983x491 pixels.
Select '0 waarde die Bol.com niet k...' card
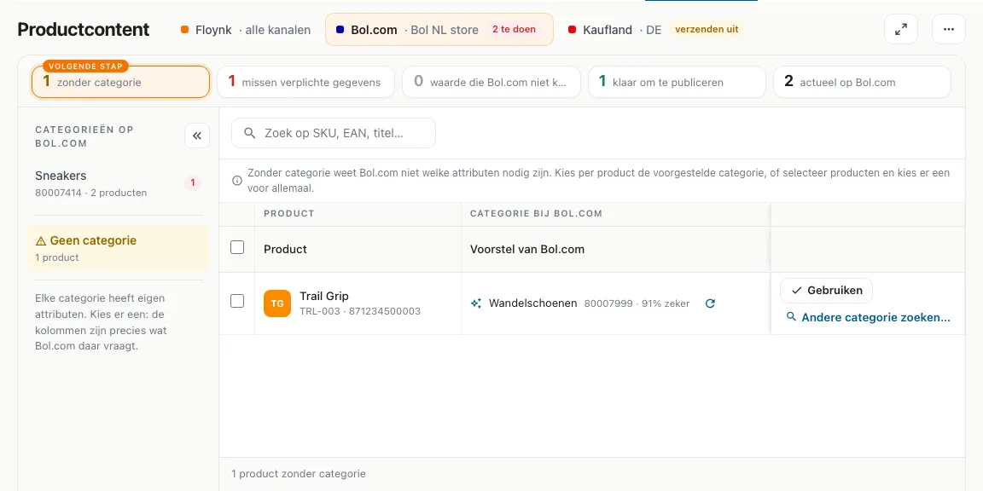(x=491, y=82)
